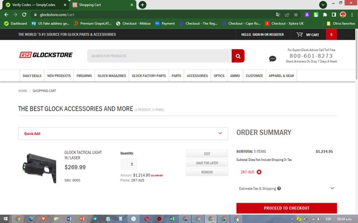Open the tab search dropdown arrow
Viewport: 358px width, 223px height.
pos(323,5)
